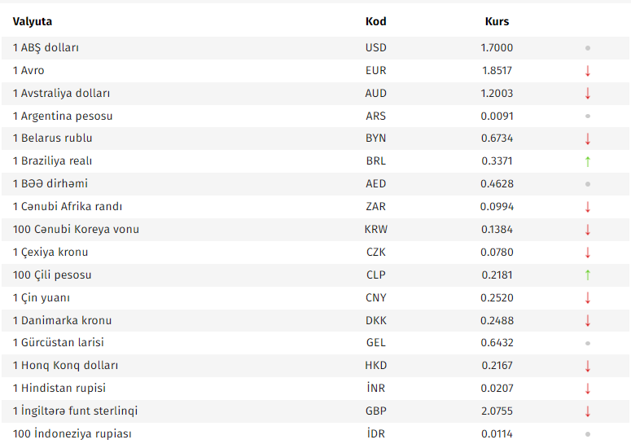631x444 pixels.
Task: Click the 2.0755 rate for GBP
Action: click(x=497, y=411)
